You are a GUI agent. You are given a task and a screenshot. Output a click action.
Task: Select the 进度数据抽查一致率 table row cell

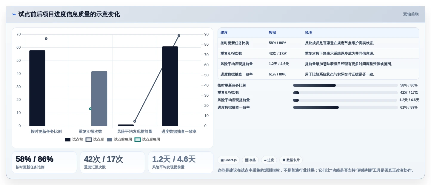tap(237, 74)
